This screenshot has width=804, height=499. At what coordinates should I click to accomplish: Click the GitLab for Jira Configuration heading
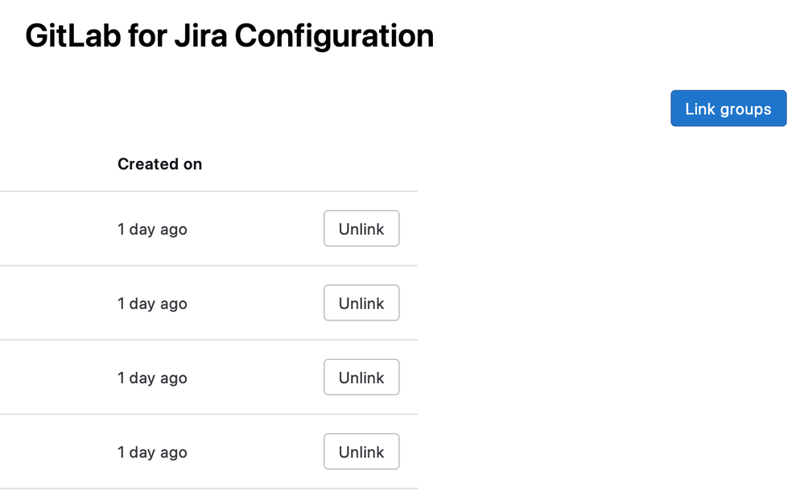click(x=229, y=36)
